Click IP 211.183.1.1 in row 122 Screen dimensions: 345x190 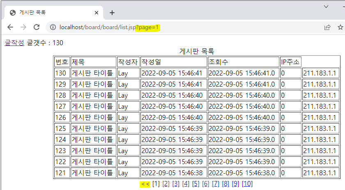321,162
